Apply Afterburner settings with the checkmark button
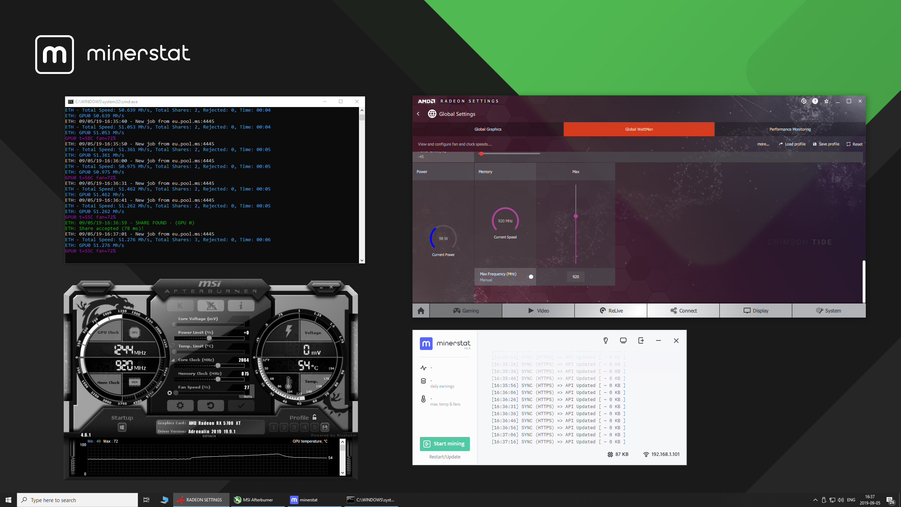Screen dimensions: 901x507 coord(241,406)
